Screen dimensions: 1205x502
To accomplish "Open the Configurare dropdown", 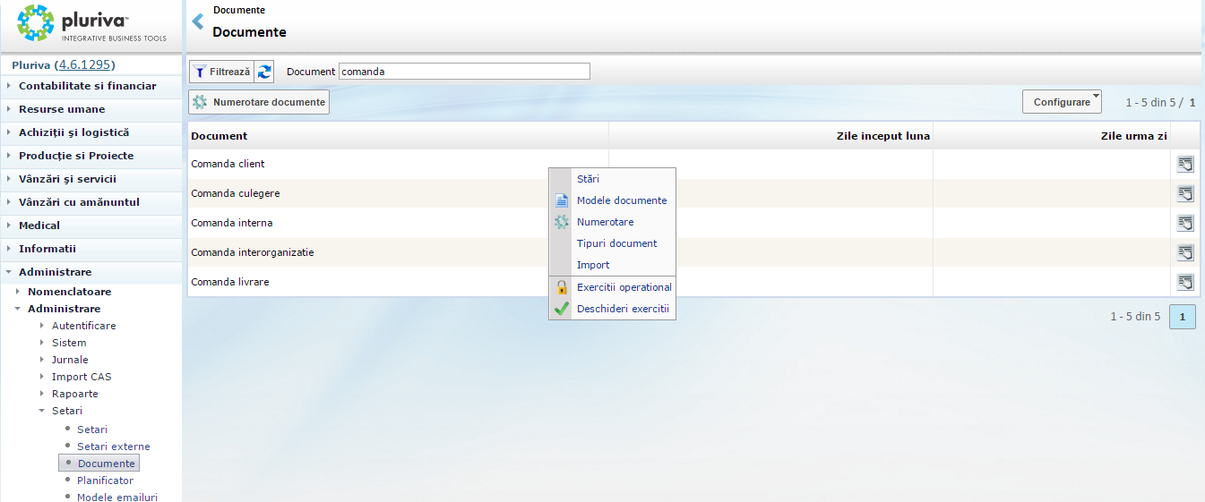I will tap(1062, 102).
